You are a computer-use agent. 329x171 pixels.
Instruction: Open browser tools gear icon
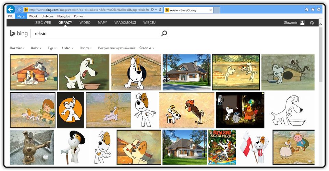319,10
